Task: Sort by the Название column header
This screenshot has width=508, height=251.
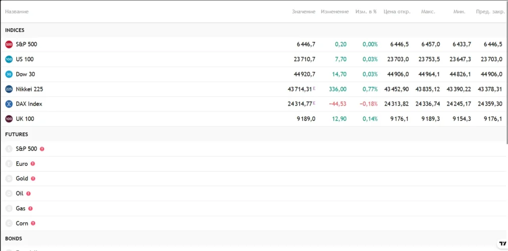Action: pos(17,11)
